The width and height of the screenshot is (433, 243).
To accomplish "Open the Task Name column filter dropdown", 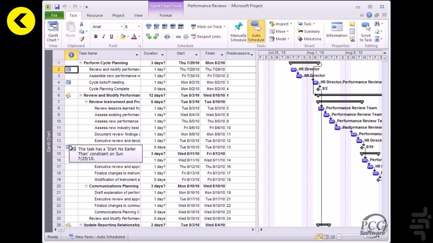I will pos(137,55).
